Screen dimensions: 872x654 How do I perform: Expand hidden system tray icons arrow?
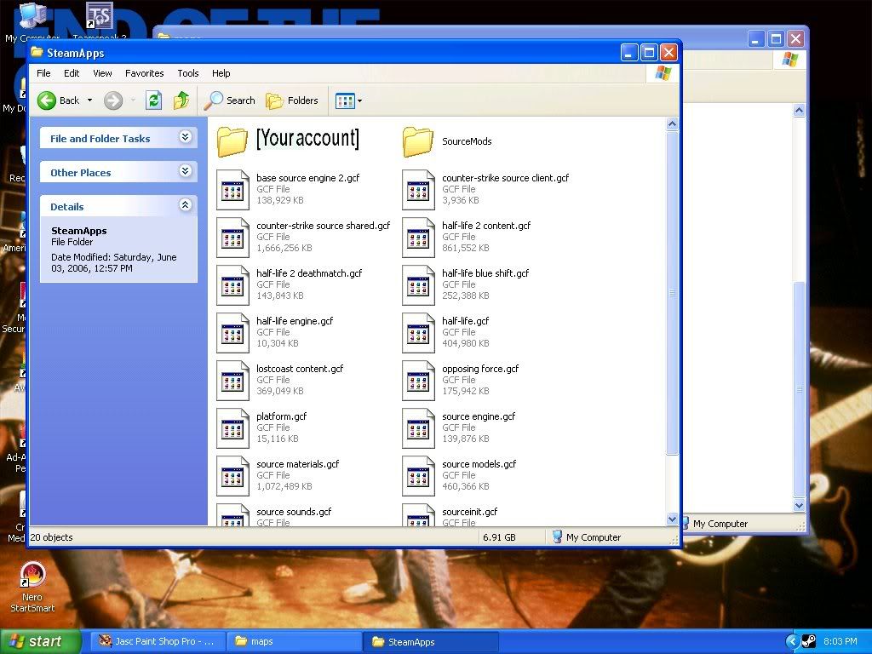(x=793, y=641)
